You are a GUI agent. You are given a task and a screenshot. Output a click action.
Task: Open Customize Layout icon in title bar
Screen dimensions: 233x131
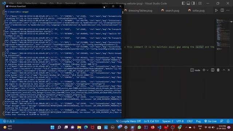point(200,3)
